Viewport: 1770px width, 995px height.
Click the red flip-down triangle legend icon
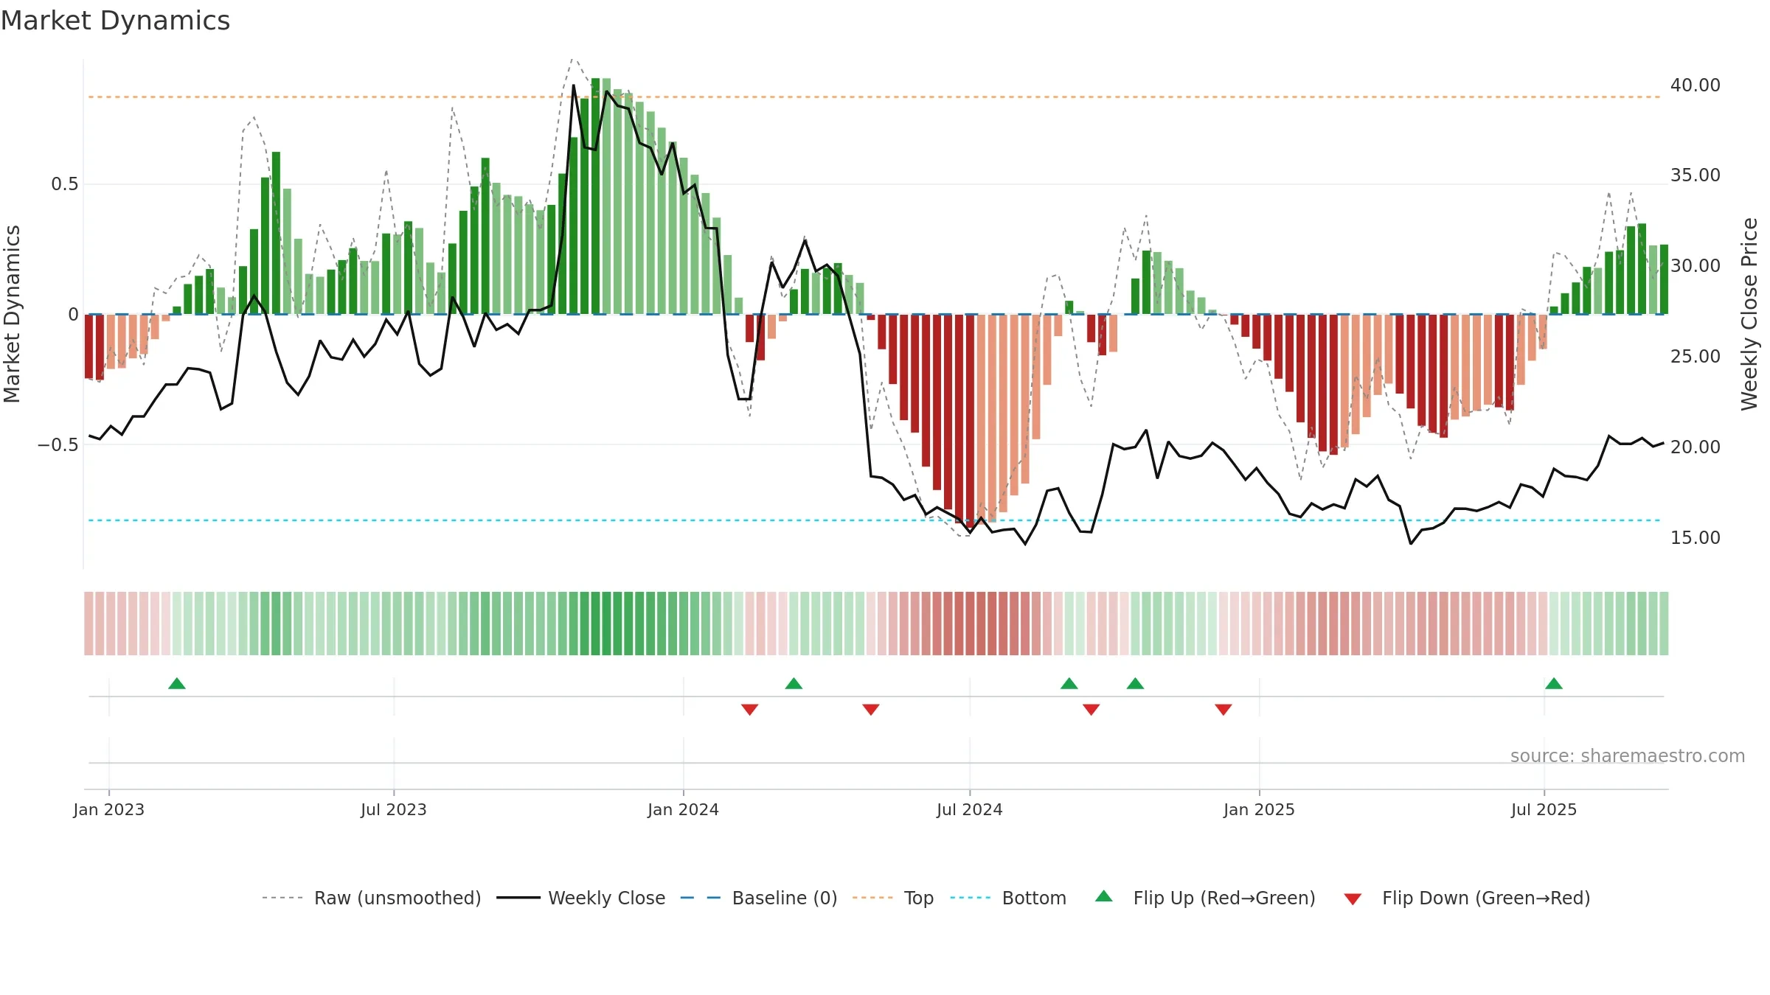[1353, 899]
